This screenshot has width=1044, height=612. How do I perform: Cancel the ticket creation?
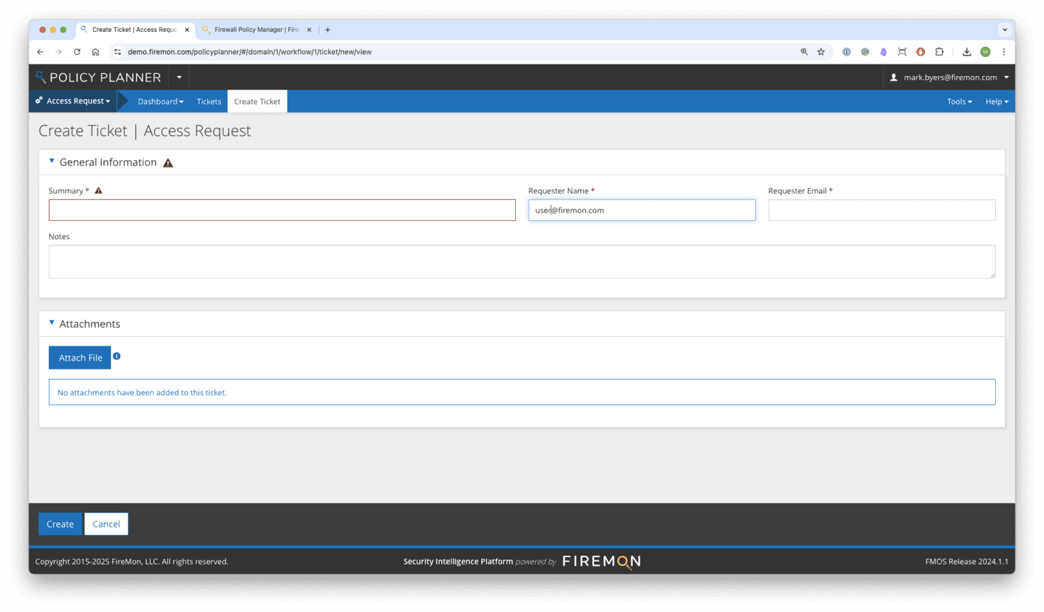pyautogui.click(x=106, y=524)
